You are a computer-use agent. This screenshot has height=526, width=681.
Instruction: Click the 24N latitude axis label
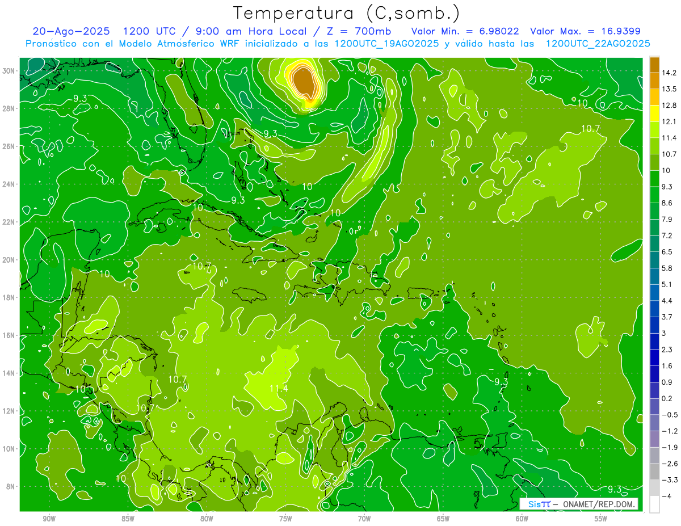(9, 184)
